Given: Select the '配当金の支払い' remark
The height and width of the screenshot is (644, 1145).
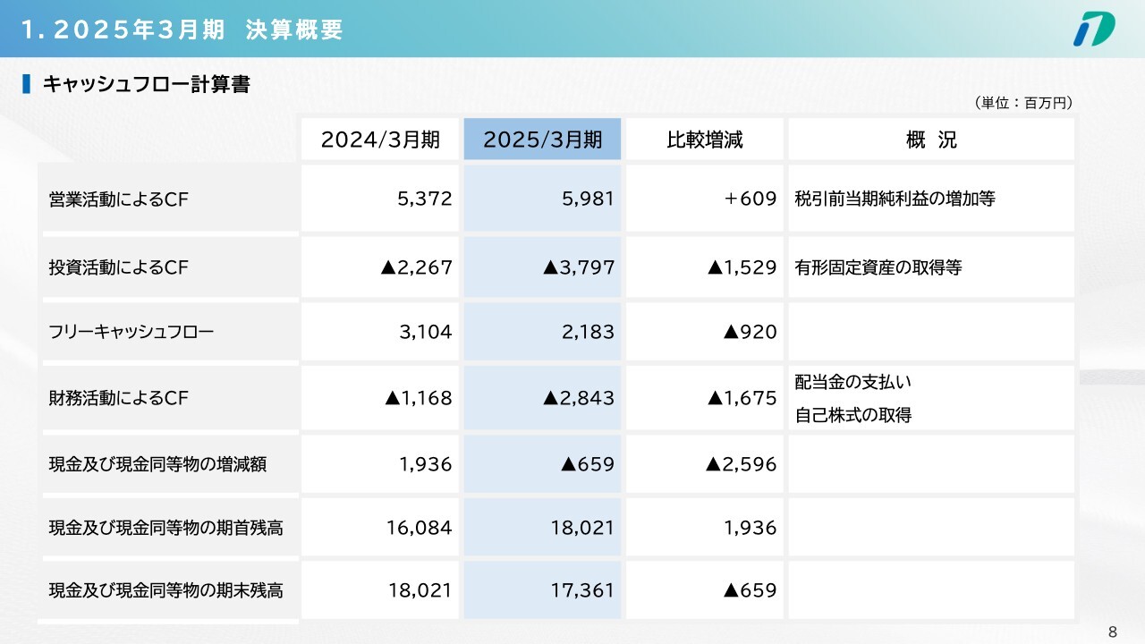Looking at the screenshot, I should point(852,382).
